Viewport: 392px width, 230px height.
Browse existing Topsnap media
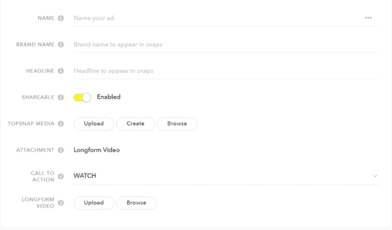(x=177, y=124)
